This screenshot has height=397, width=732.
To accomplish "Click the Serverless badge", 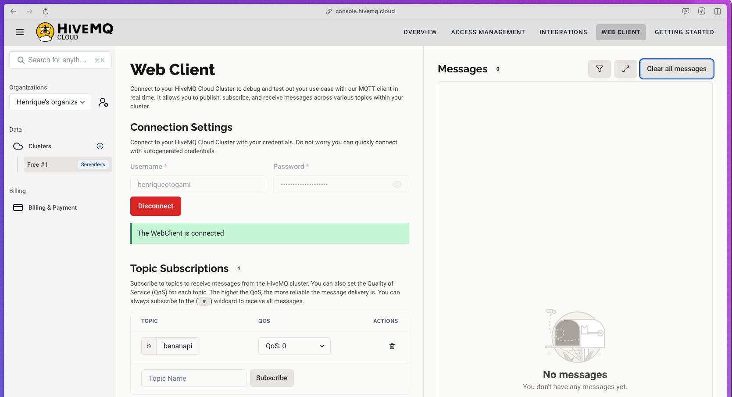I will point(93,165).
